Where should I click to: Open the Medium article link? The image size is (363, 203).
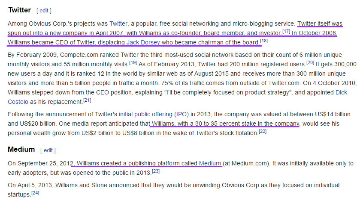pos(210,163)
